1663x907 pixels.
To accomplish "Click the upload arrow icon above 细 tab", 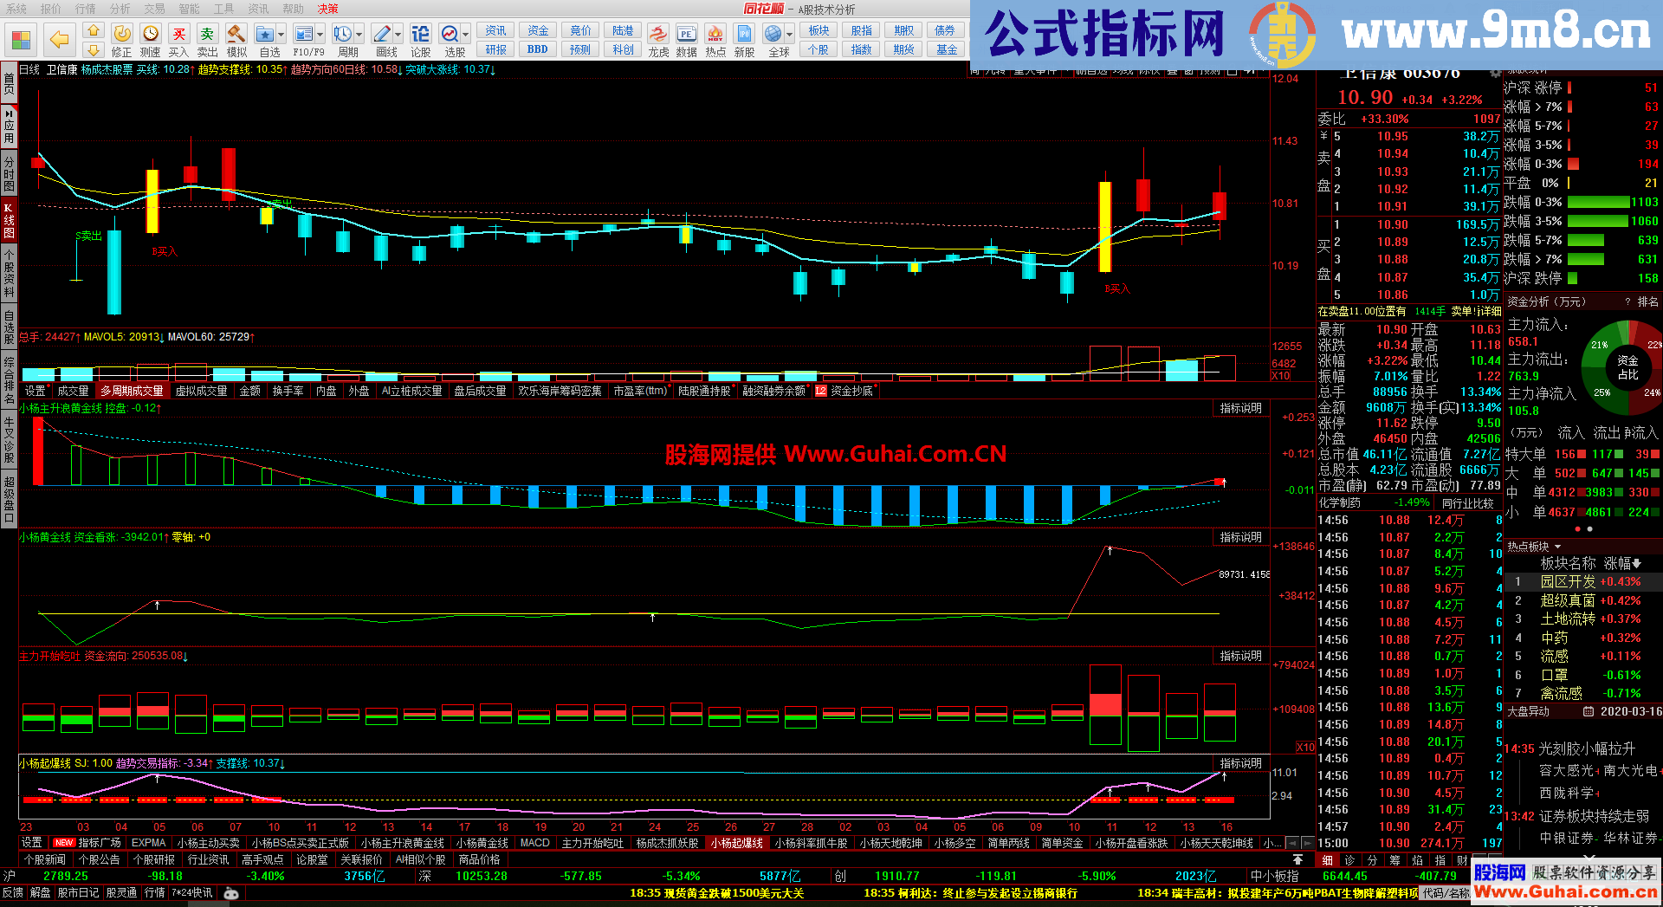I will click(1297, 859).
